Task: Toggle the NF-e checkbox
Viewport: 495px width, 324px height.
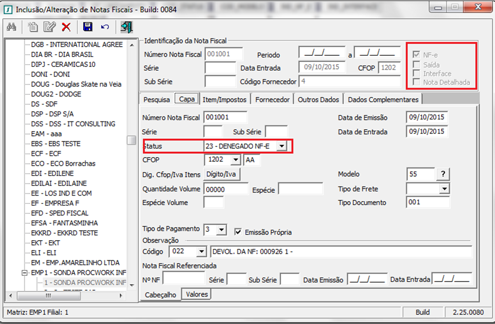Action: [x=416, y=55]
